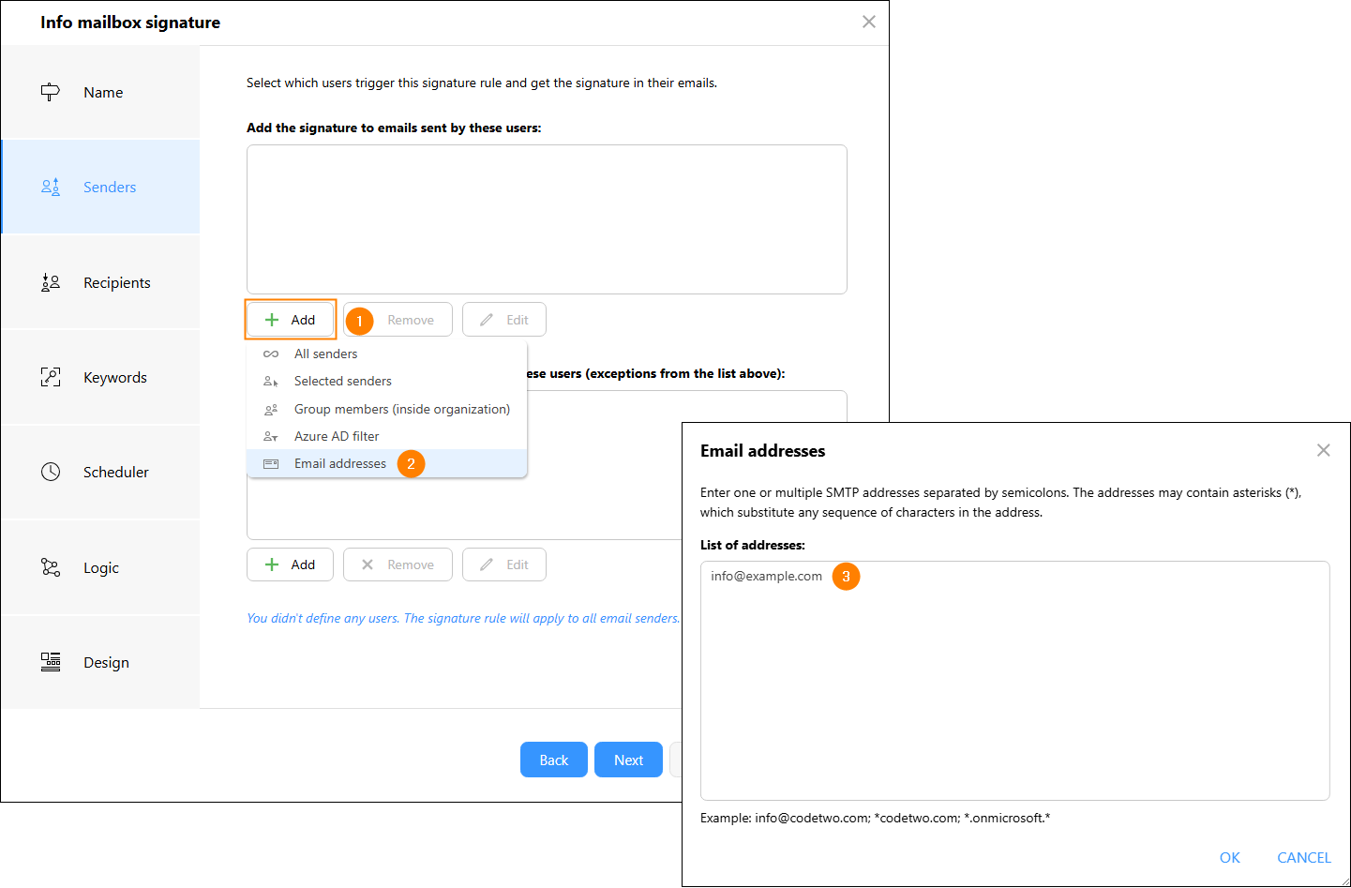
Task: Choose All senders from the Add menu
Action: coord(386,354)
